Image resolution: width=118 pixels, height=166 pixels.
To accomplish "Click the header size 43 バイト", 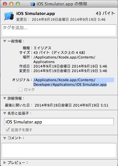I will click(105, 13).
